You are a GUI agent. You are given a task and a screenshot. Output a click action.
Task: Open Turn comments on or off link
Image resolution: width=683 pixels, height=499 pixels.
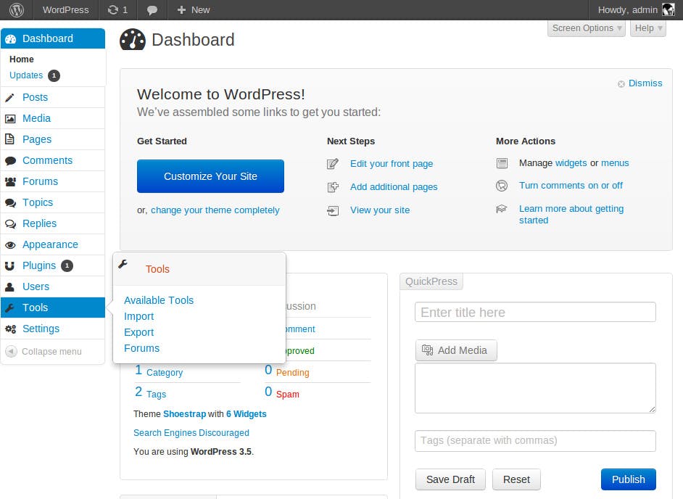571,185
